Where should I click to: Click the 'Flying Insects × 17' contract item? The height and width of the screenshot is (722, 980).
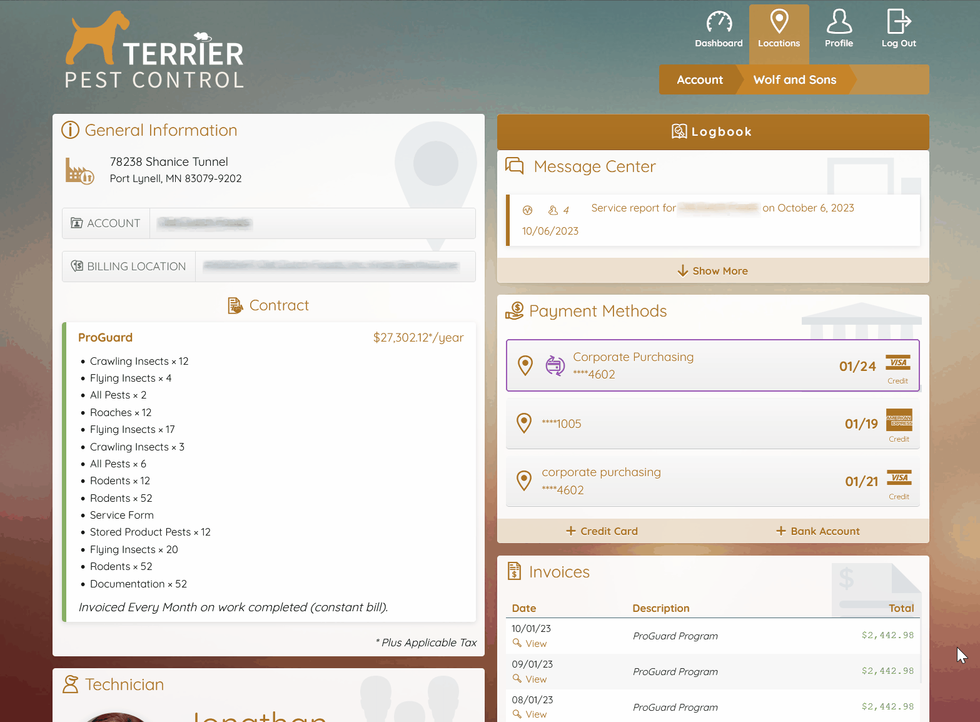coord(133,429)
